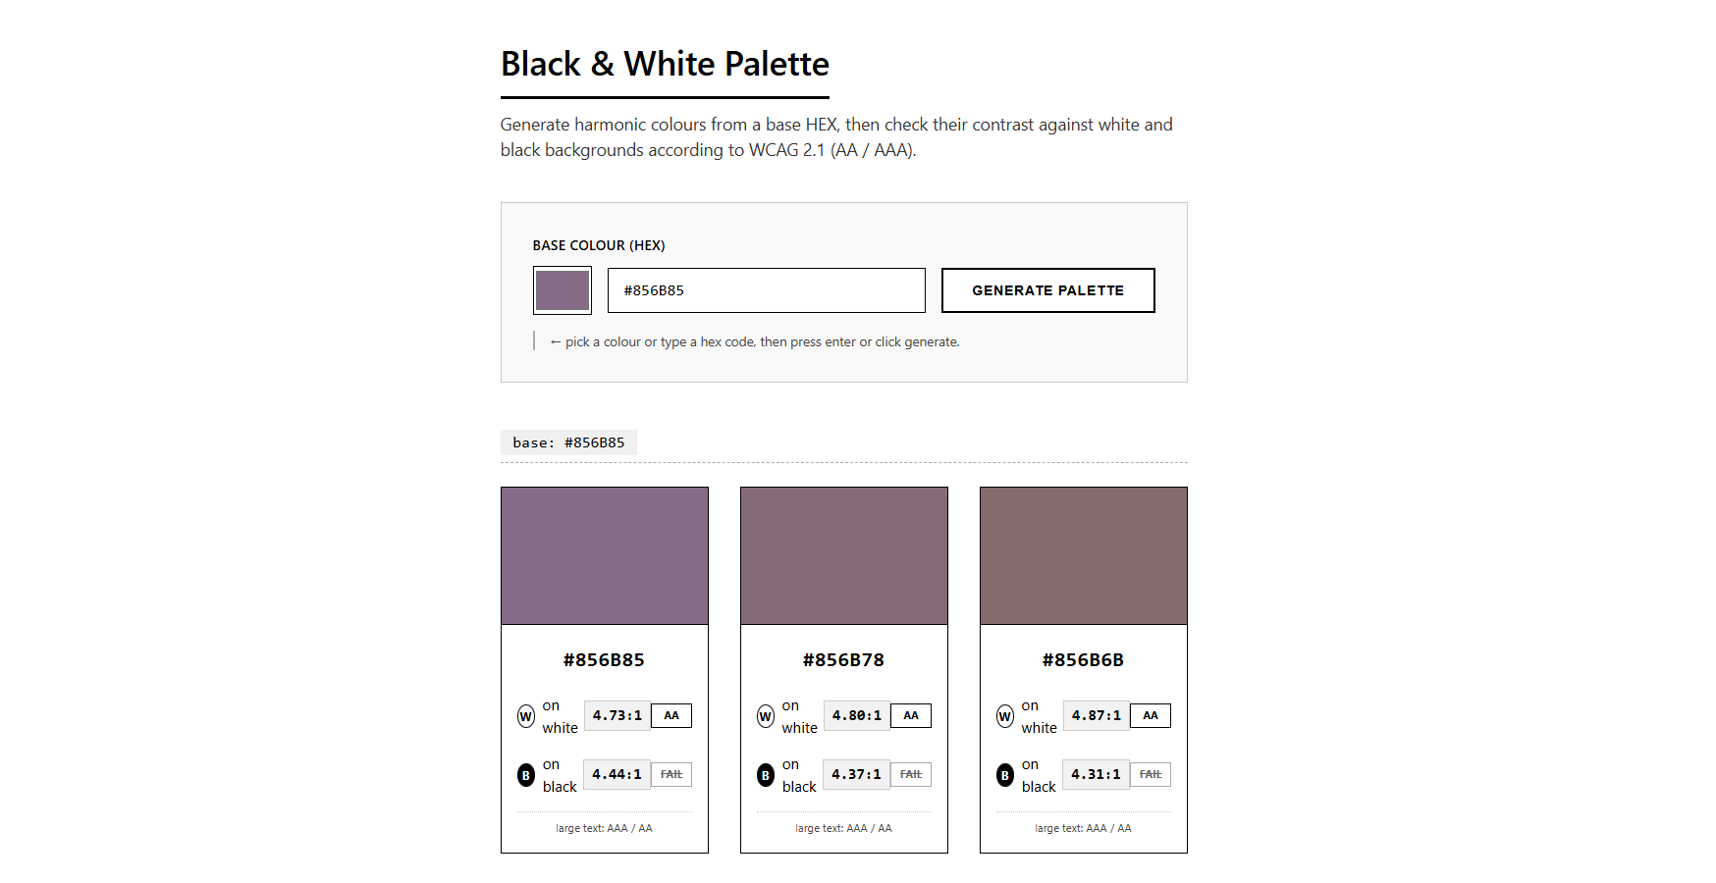Click the W on-white icon on #856B6B card

pyautogui.click(x=1004, y=715)
